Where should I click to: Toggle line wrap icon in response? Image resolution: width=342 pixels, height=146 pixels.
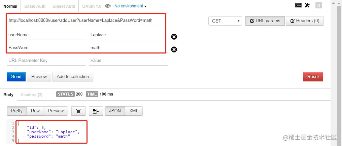pos(96,111)
